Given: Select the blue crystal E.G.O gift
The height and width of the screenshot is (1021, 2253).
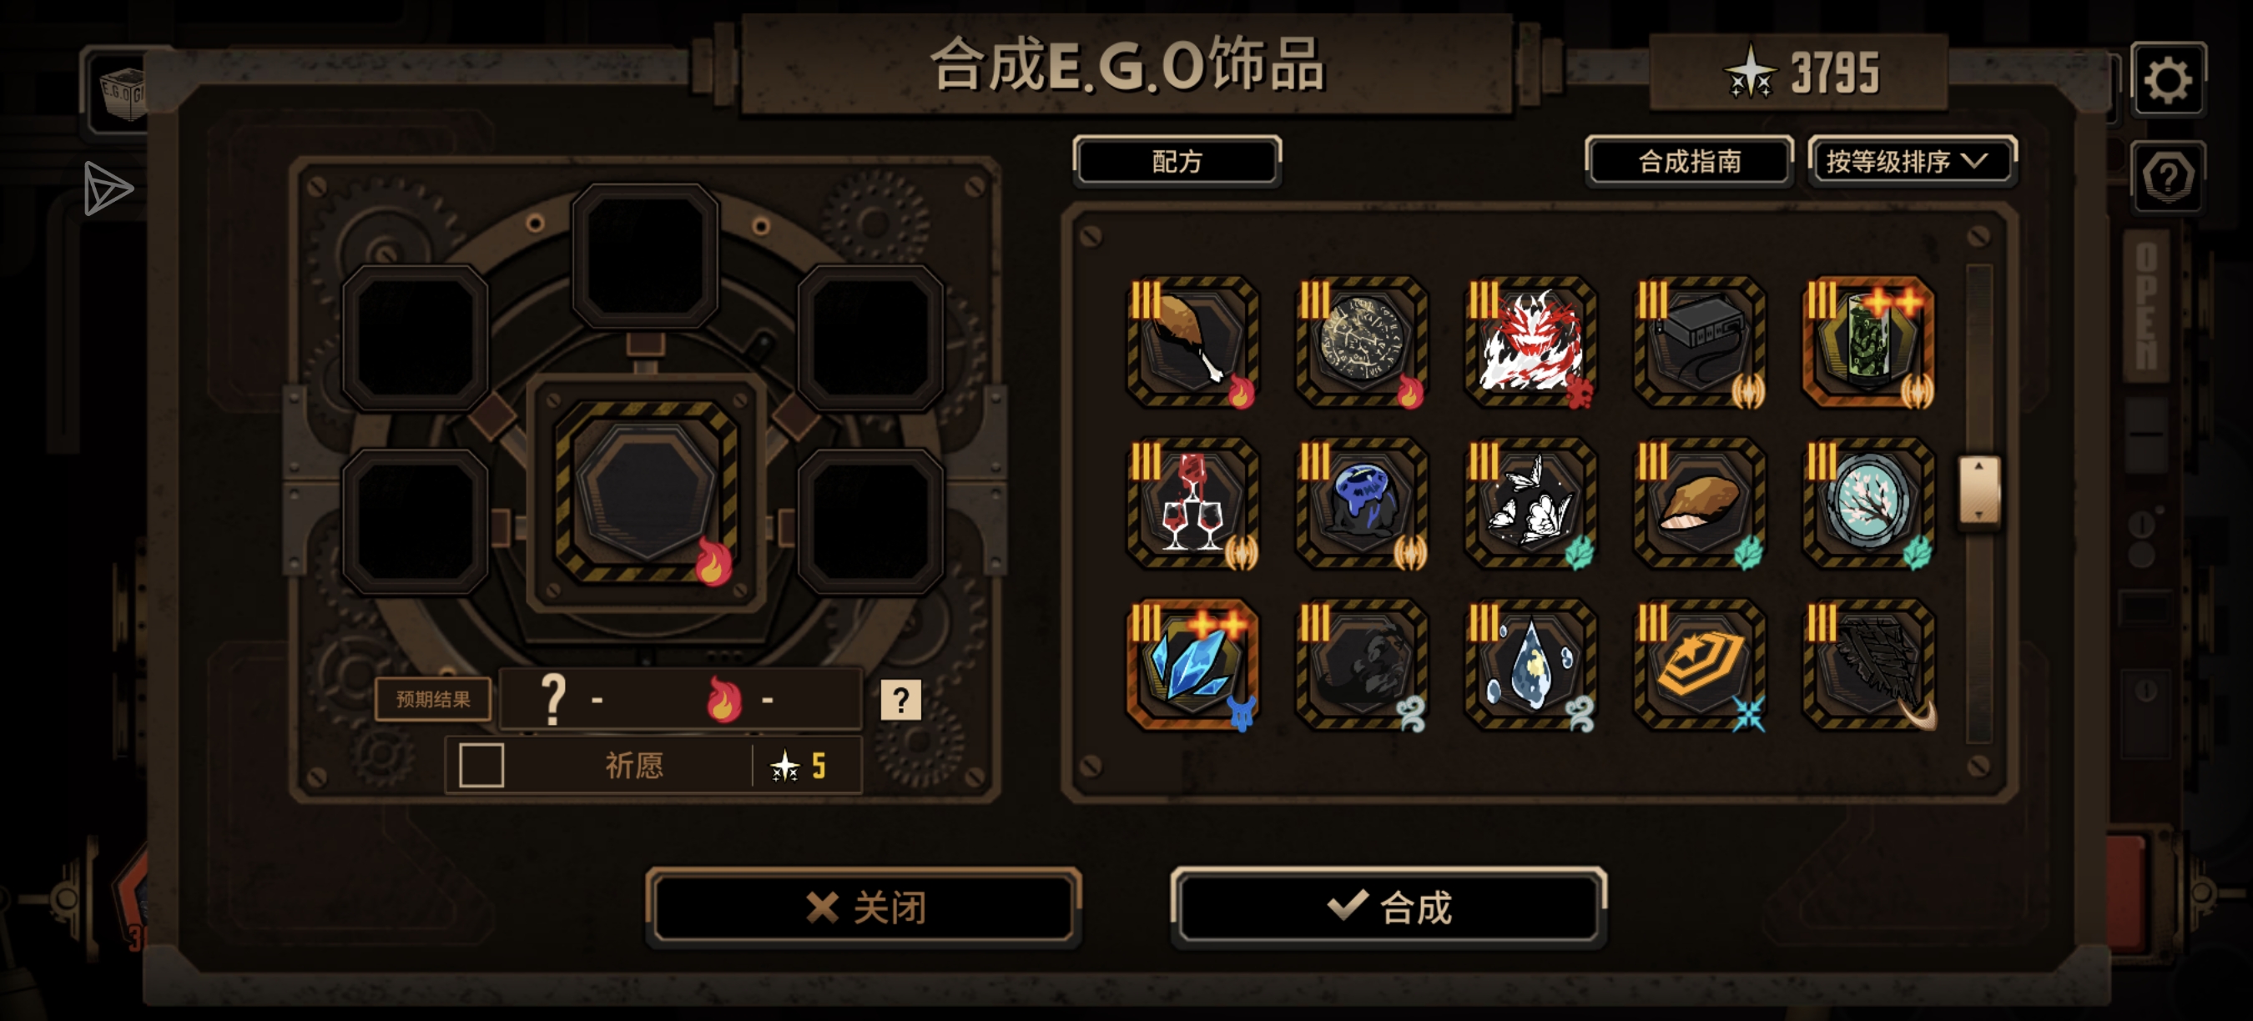Looking at the screenshot, I should pos(1193,664).
